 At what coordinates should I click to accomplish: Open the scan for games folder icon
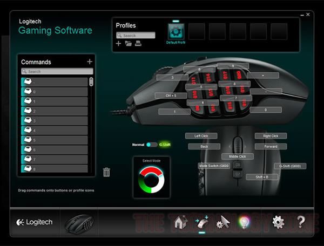point(129,44)
